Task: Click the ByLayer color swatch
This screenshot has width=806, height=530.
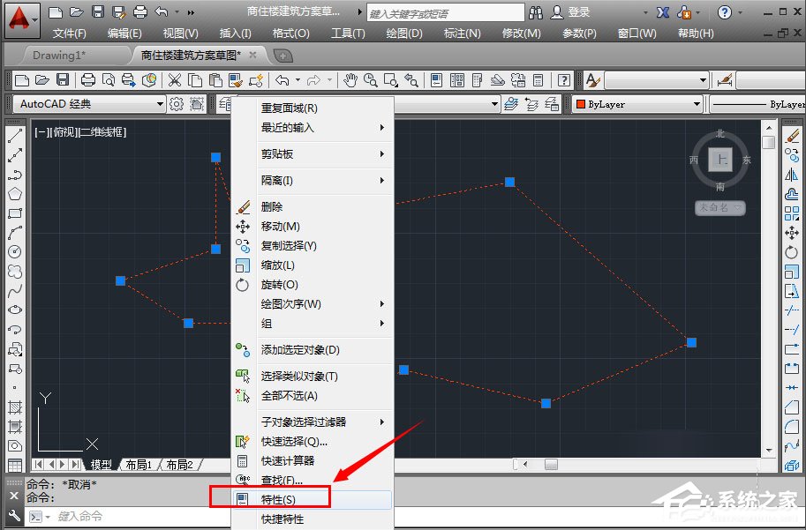Action: [580, 104]
